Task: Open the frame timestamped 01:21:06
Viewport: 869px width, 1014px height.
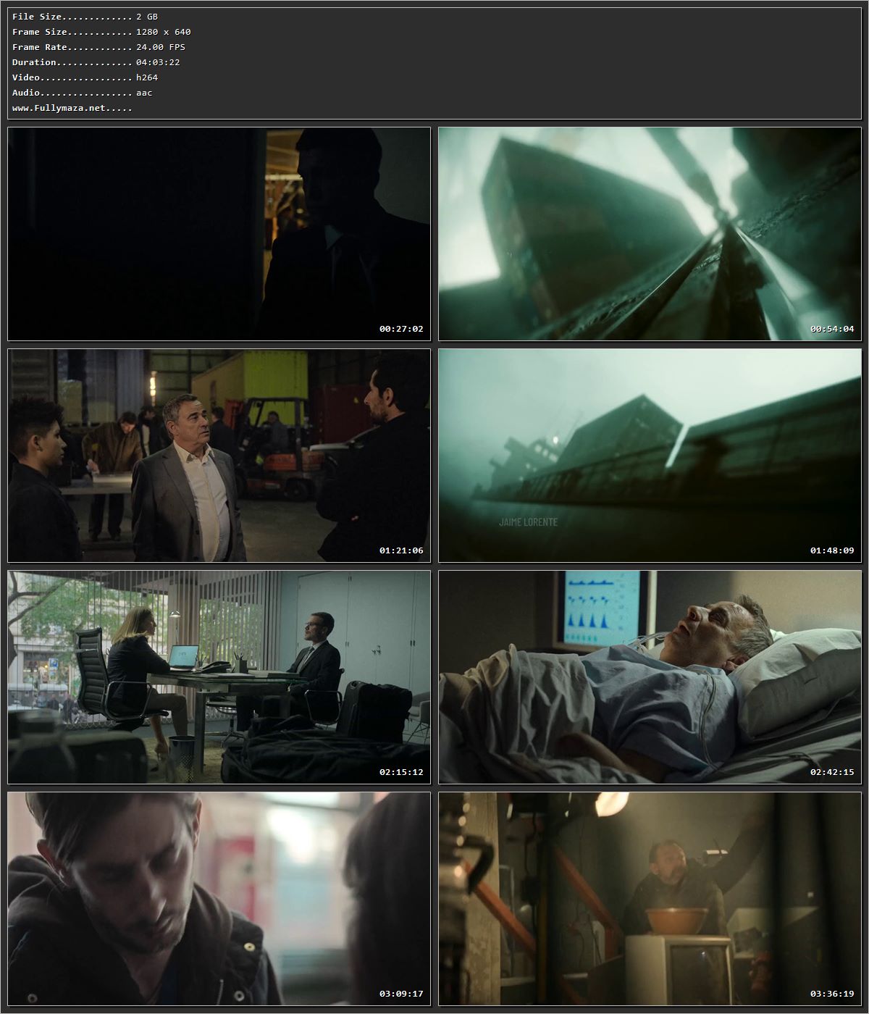Action: click(219, 456)
